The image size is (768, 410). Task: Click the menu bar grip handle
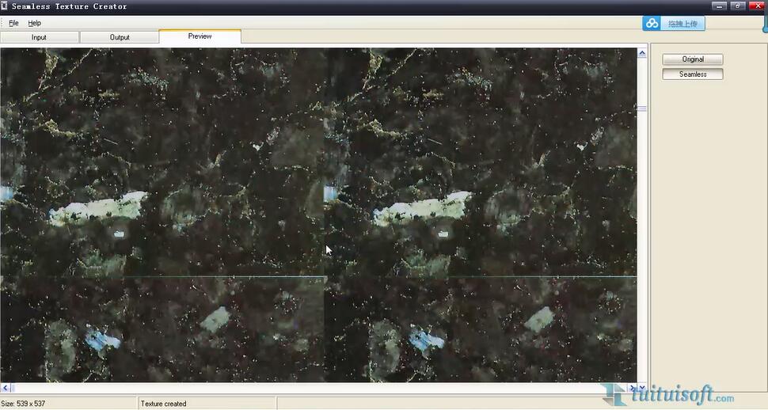click(x=2, y=23)
